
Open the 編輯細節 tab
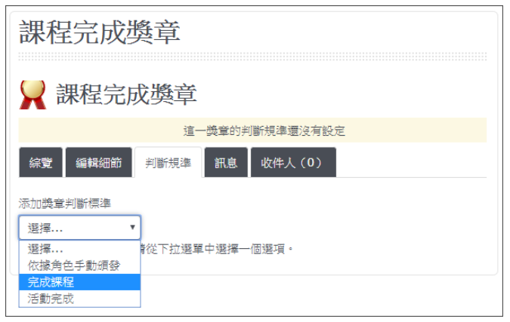[97, 163]
